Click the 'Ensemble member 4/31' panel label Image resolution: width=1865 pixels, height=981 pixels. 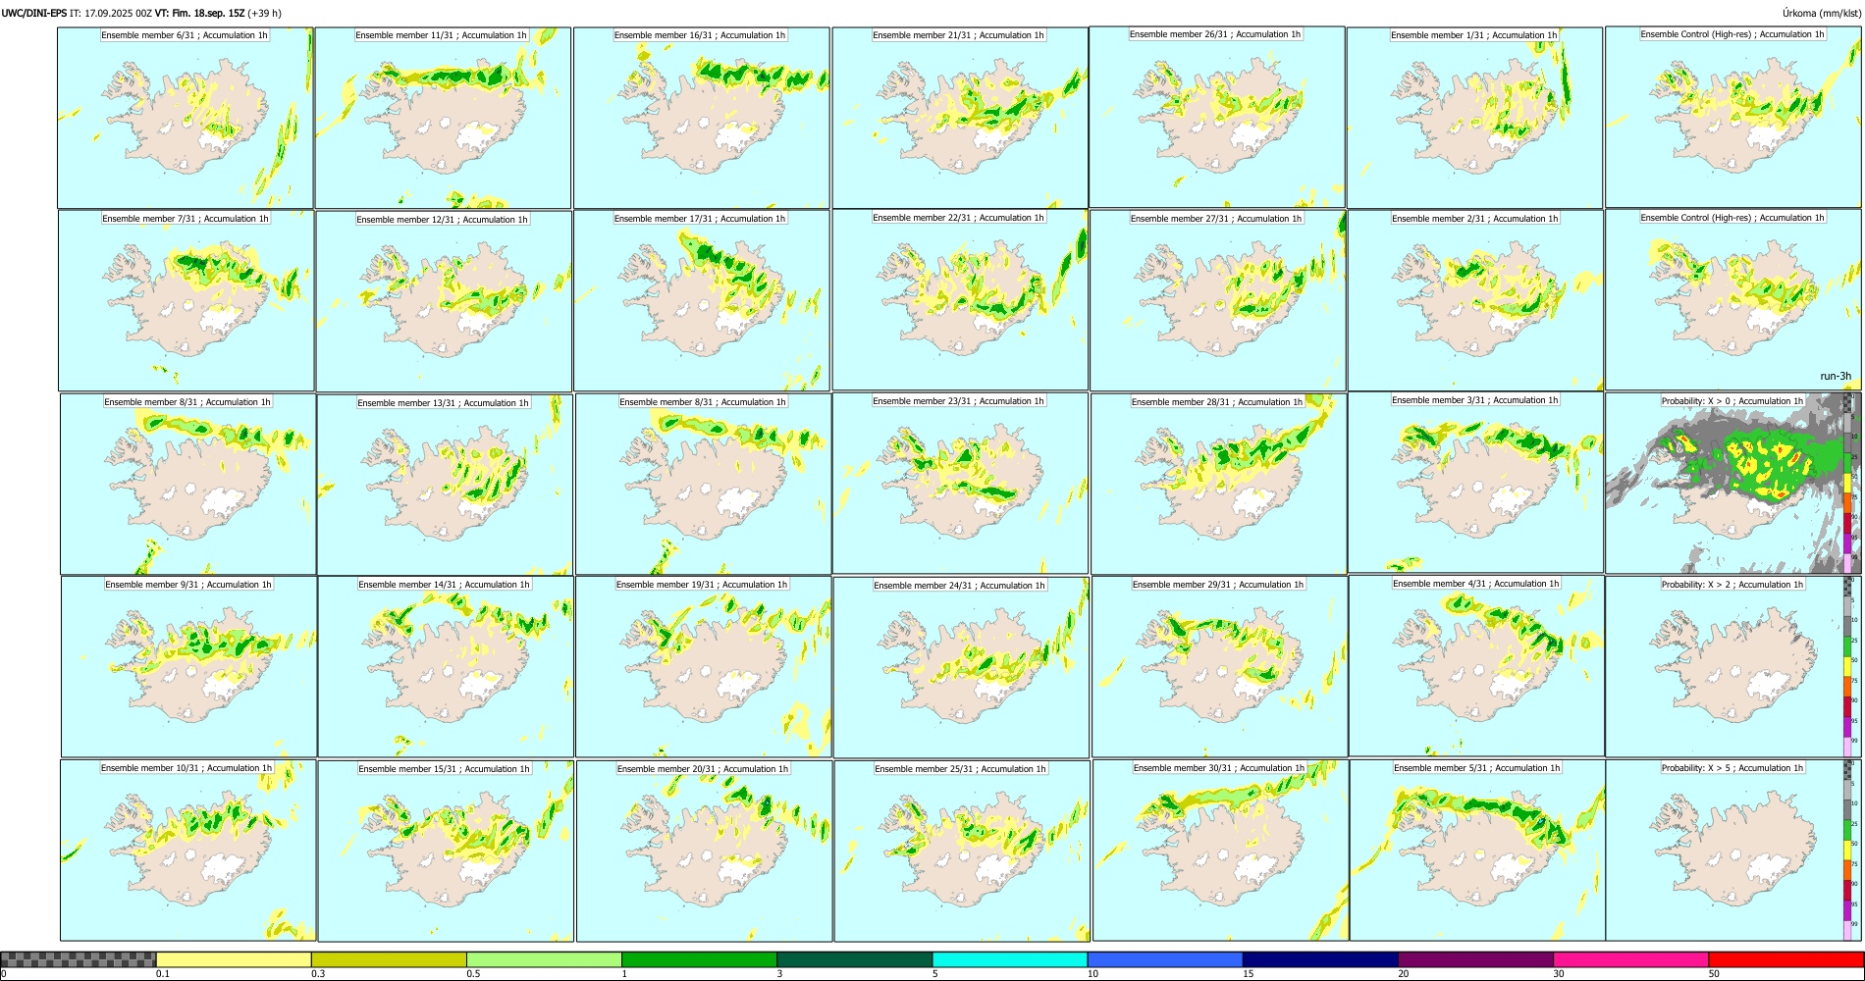1476,584
